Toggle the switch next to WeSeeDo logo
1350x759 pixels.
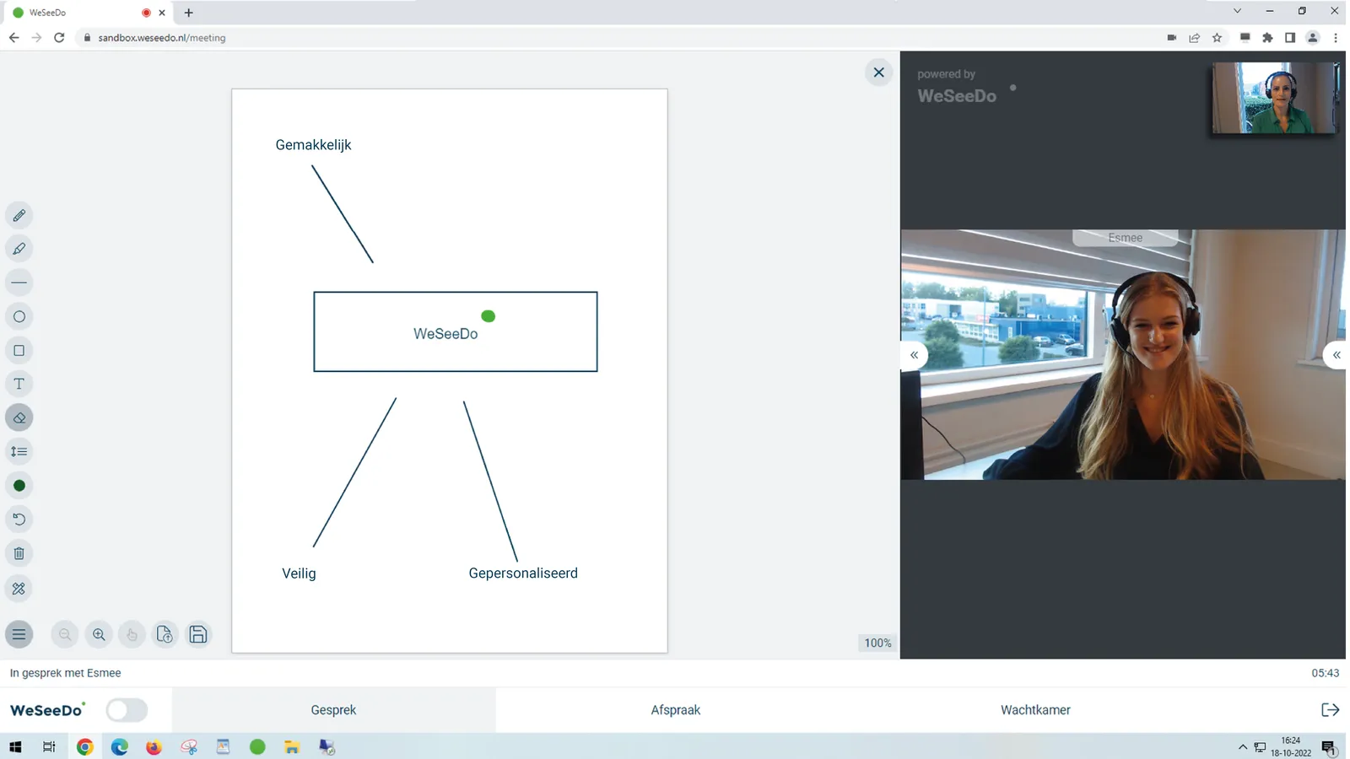(127, 710)
